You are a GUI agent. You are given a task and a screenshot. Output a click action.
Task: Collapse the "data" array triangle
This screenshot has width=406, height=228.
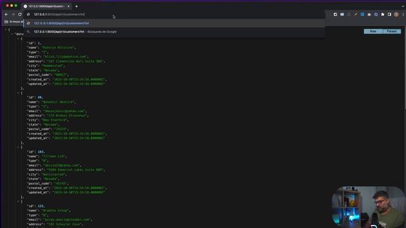12,34
